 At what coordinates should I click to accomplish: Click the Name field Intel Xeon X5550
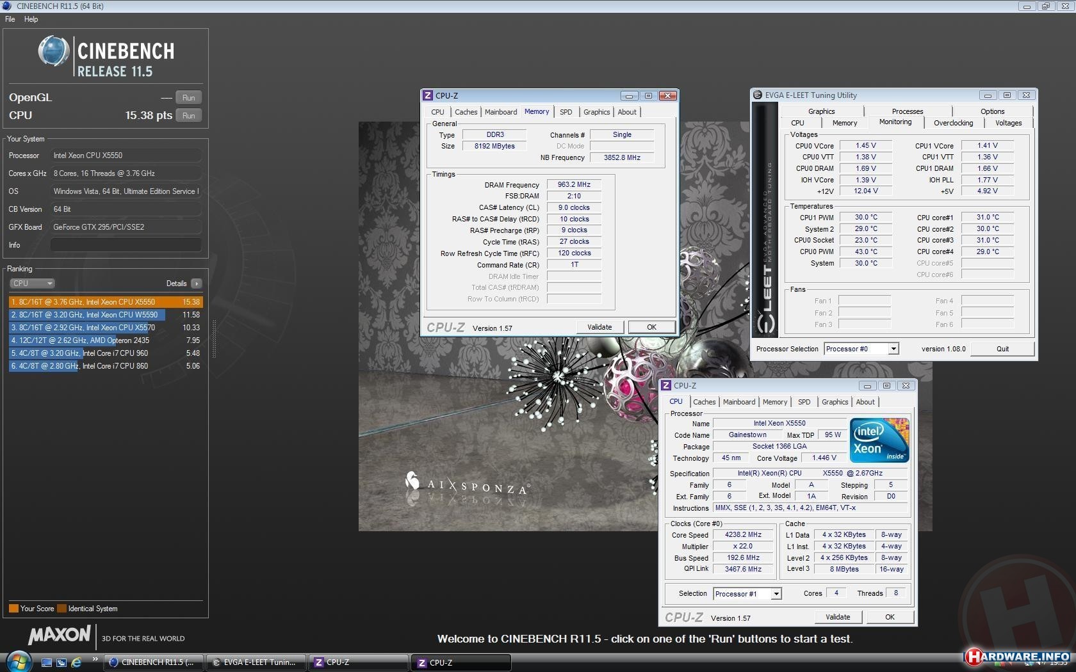[x=779, y=423]
